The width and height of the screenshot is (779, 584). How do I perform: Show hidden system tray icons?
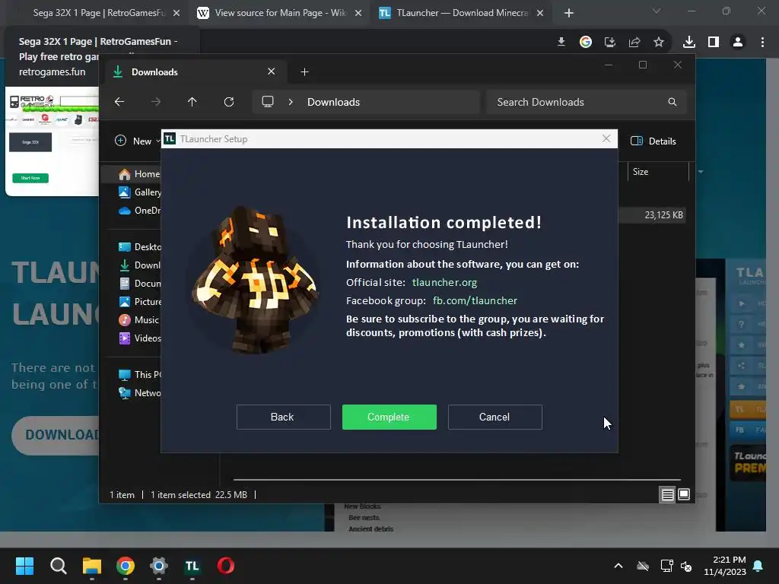click(618, 566)
